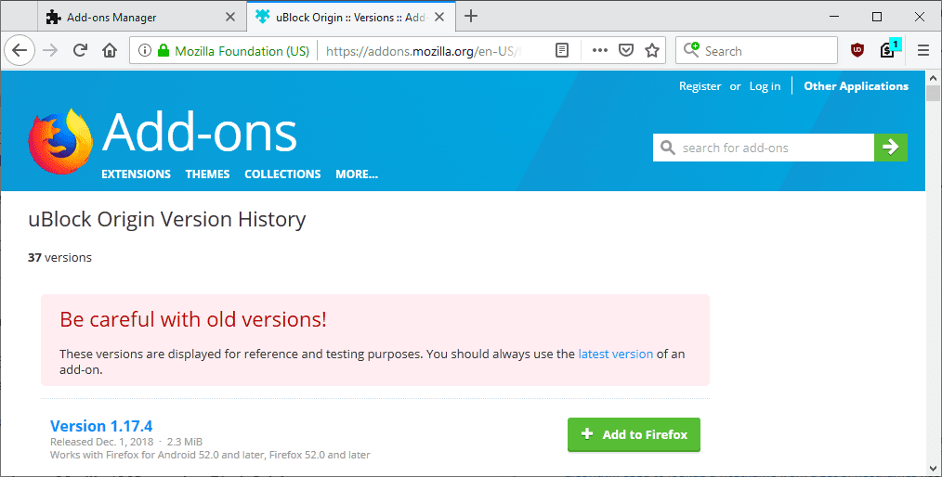Click the 37 versions text
This screenshot has height=477, width=942.
59,257
